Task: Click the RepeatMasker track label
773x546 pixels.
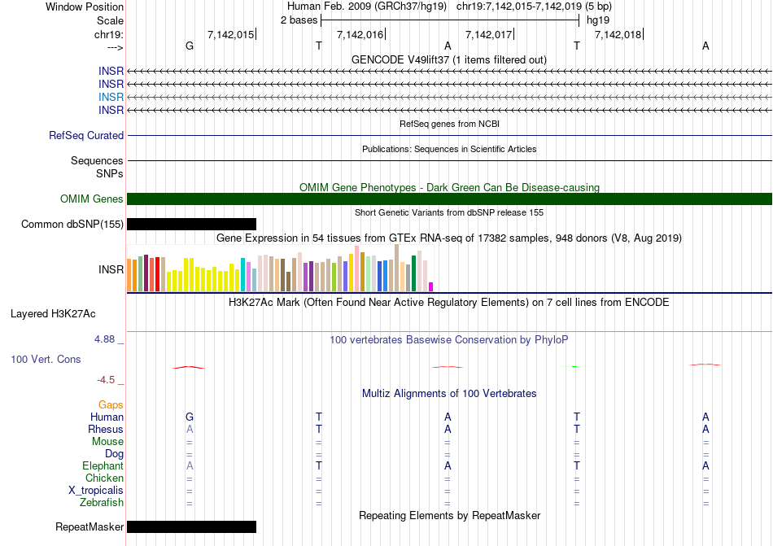Action: pyautogui.click(x=90, y=526)
